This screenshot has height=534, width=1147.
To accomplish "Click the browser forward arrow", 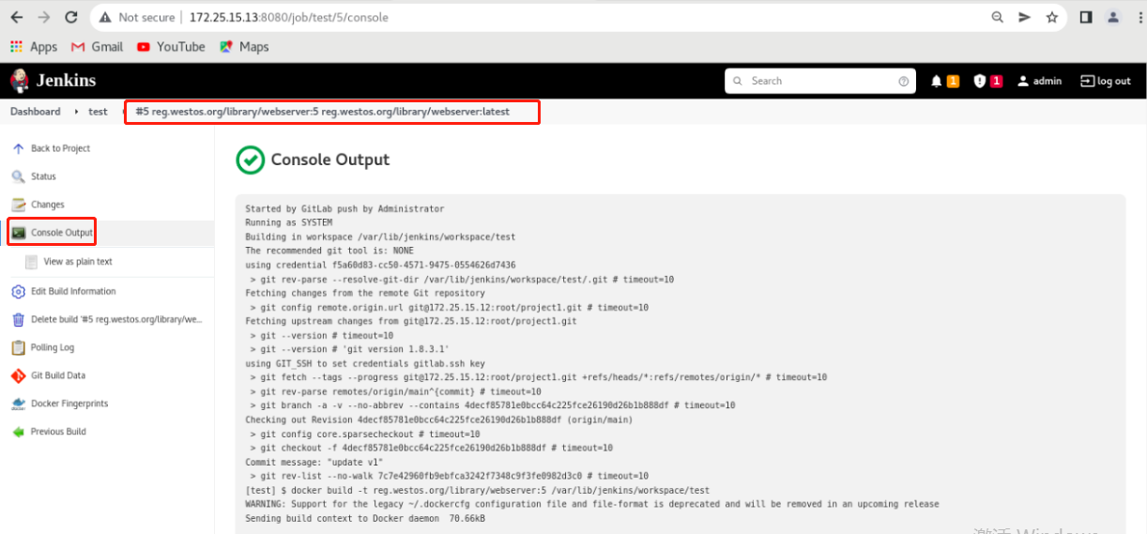I will pos(44,18).
